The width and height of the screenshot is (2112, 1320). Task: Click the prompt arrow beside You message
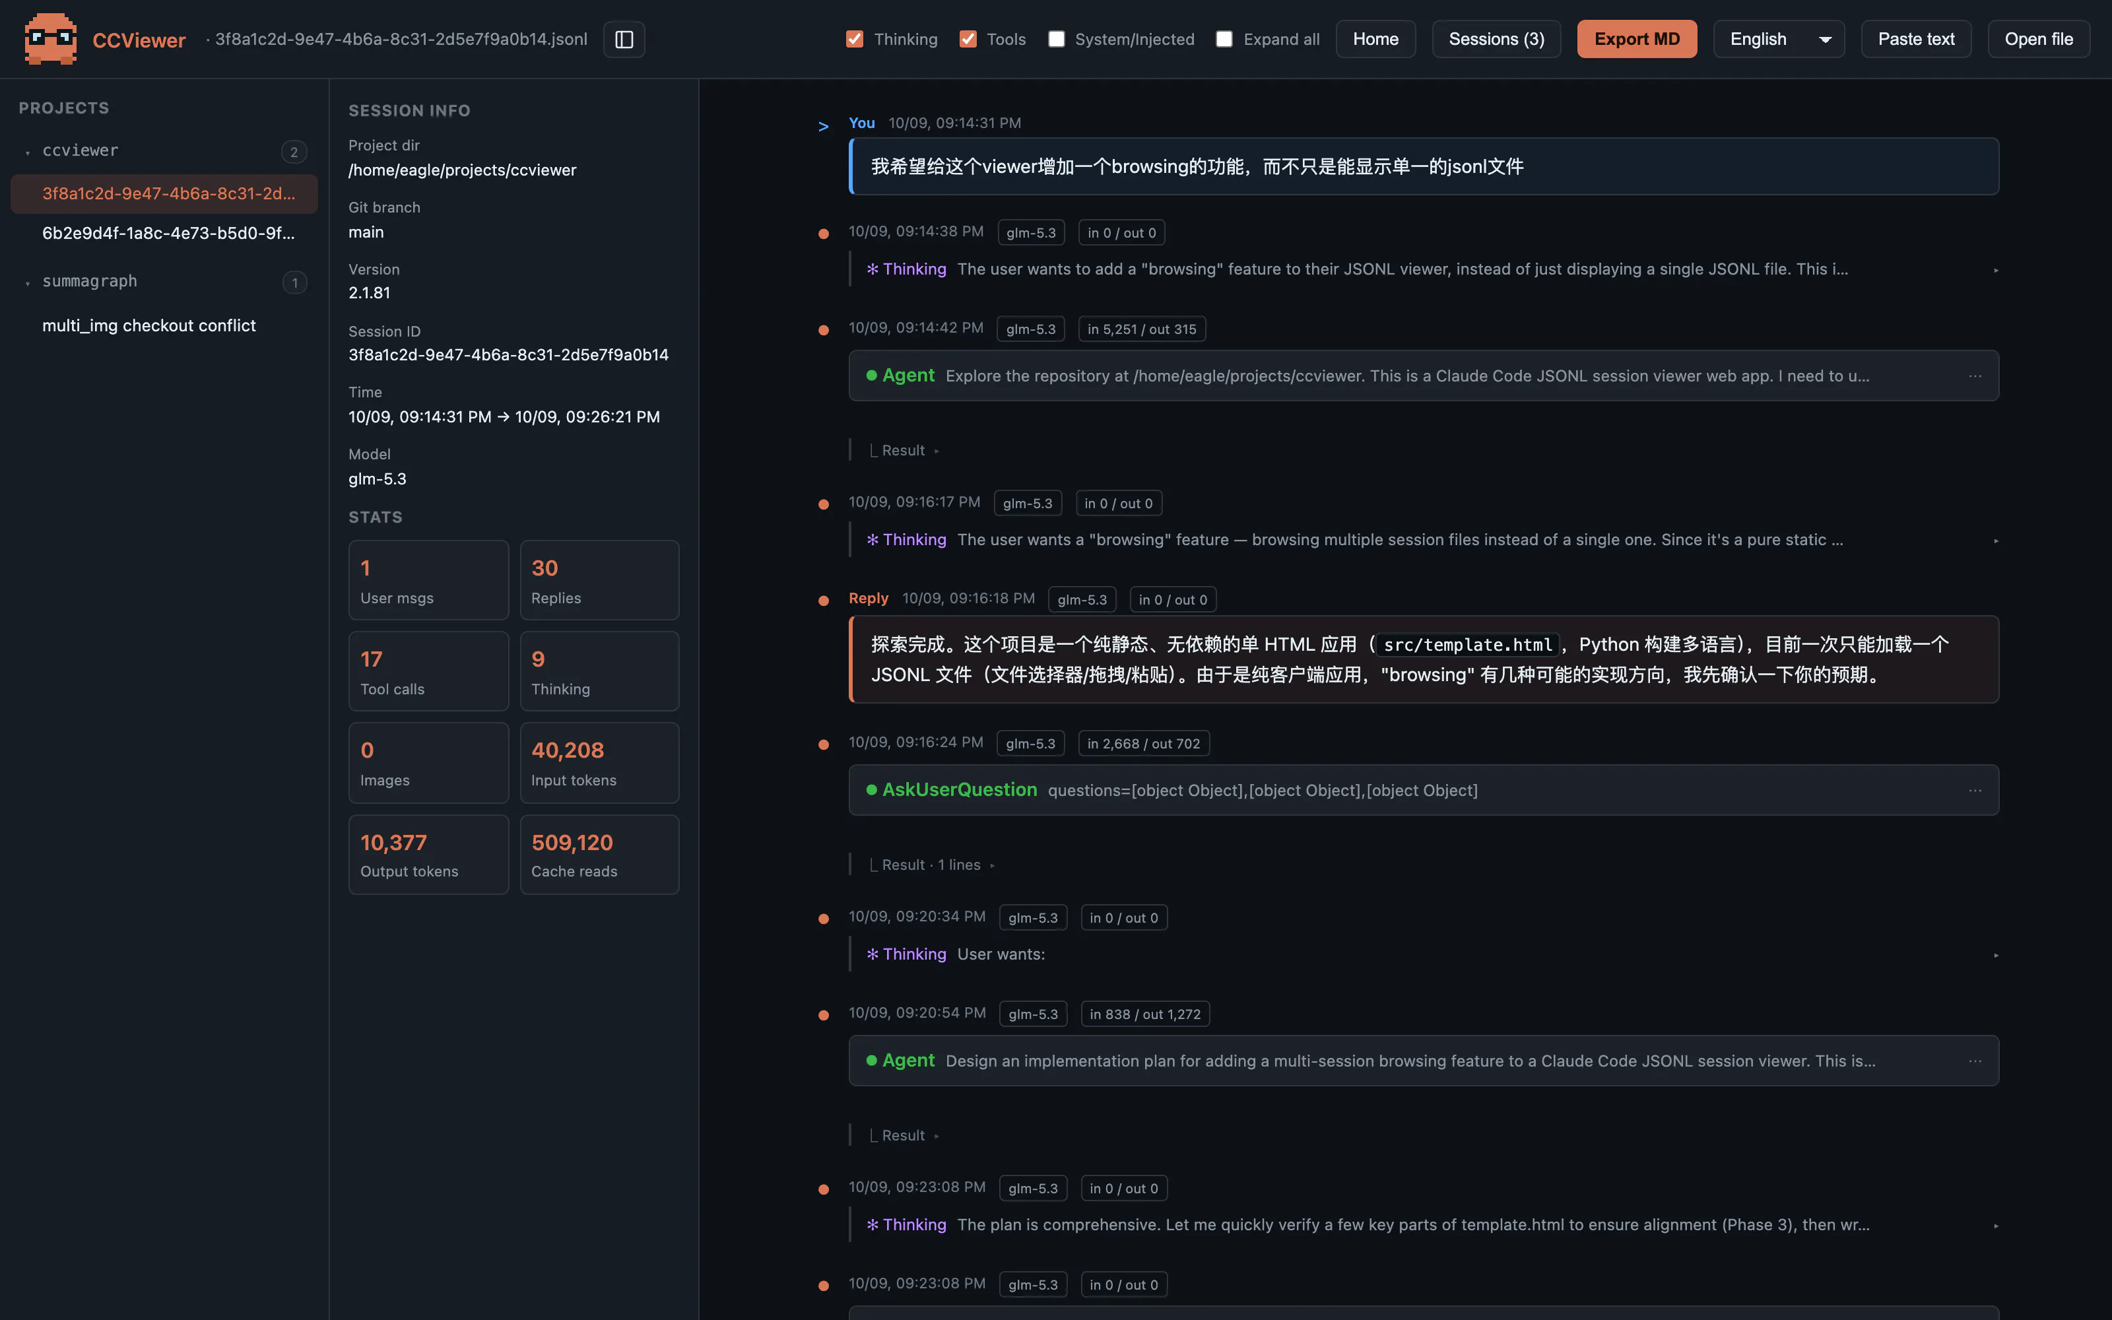click(x=823, y=127)
